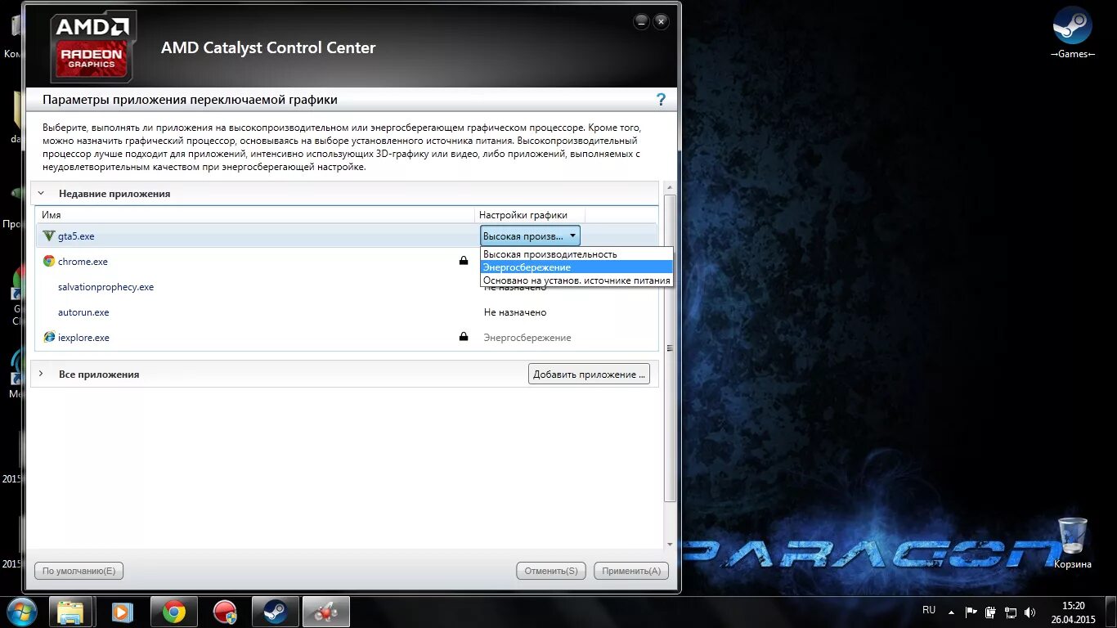This screenshot has height=628, width=1117.
Task: Launch Windows Media Player from taskbar
Action: [x=122, y=612]
